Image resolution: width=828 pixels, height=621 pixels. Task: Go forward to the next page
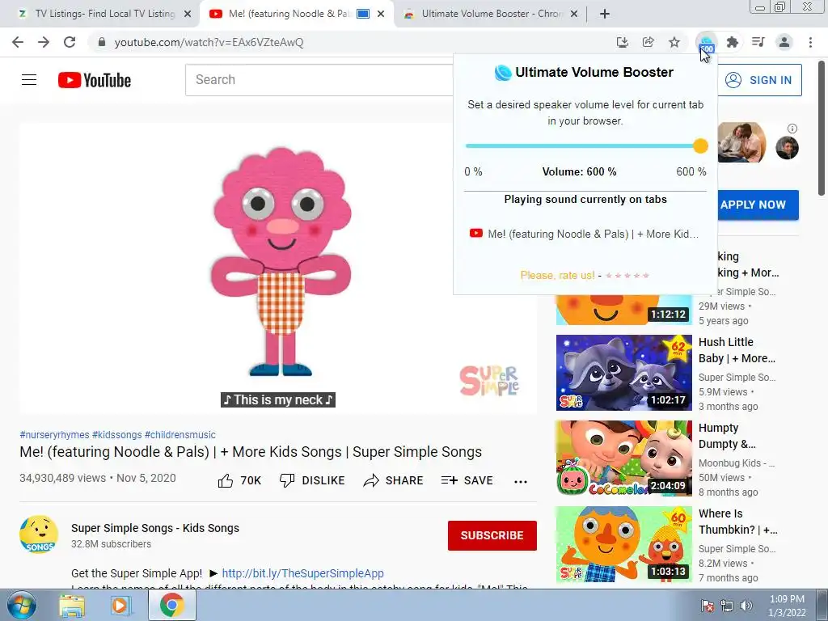point(44,42)
